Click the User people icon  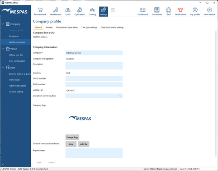point(8,67)
